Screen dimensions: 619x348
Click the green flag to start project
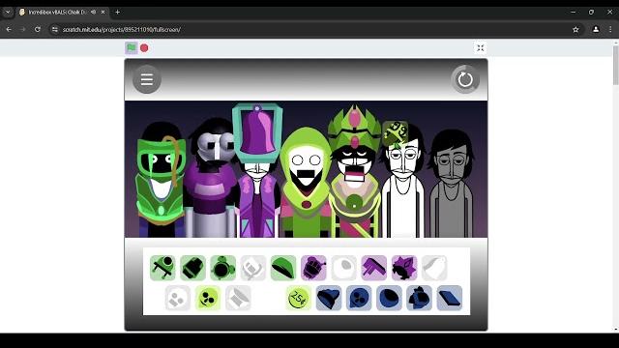pyautogui.click(x=132, y=47)
